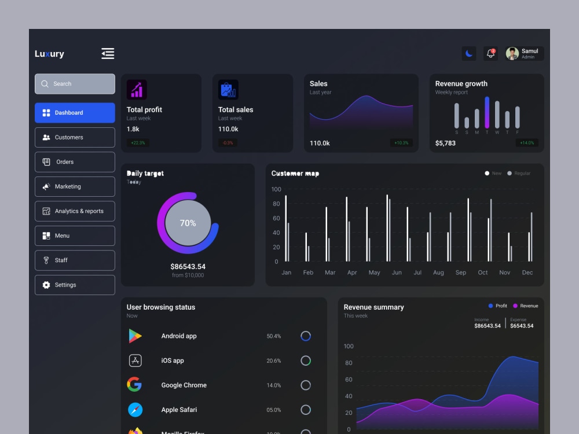579x434 pixels.
Task: Toggle dark mode with the moon icon
Action: click(x=468, y=53)
